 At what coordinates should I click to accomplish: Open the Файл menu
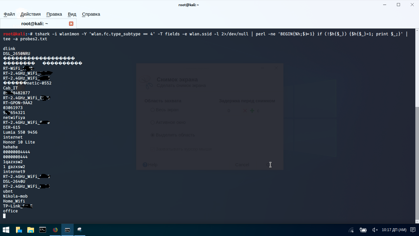[9, 14]
